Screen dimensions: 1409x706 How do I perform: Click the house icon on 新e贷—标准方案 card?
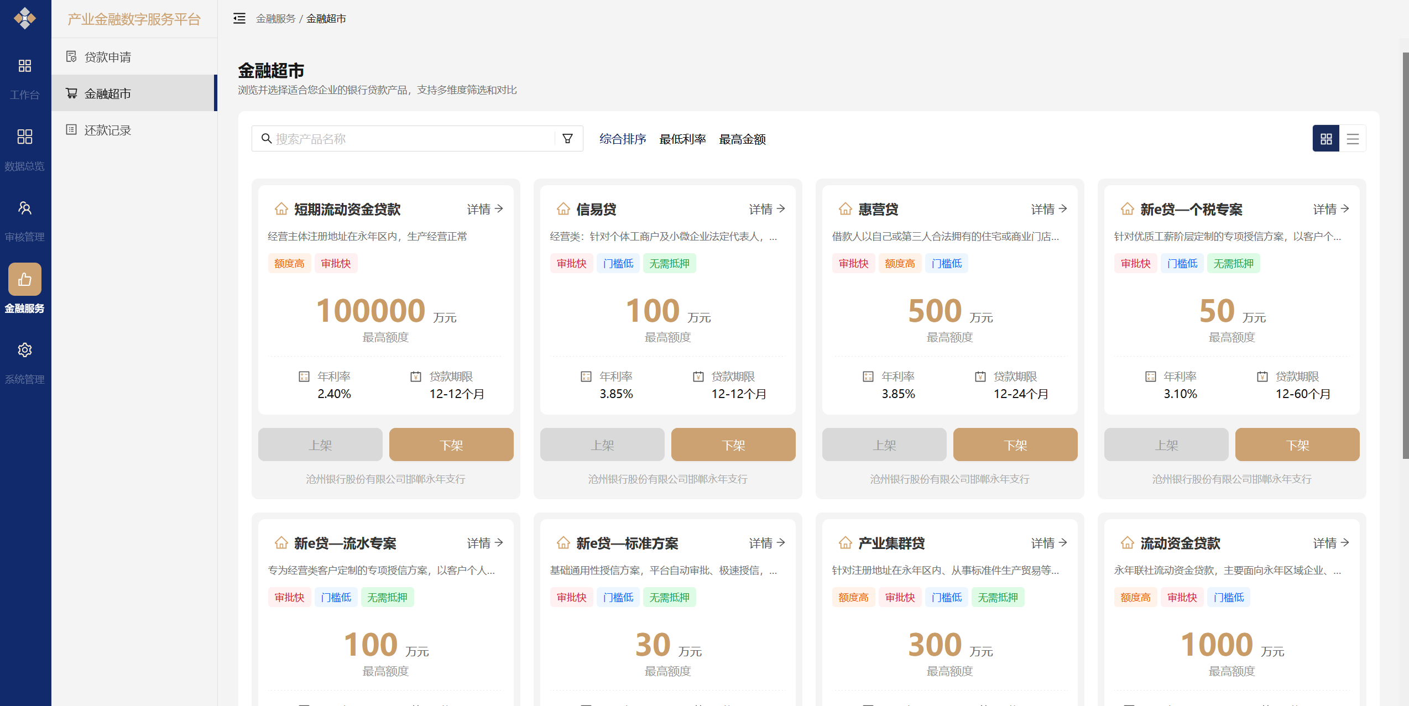pyautogui.click(x=563, y=543)
